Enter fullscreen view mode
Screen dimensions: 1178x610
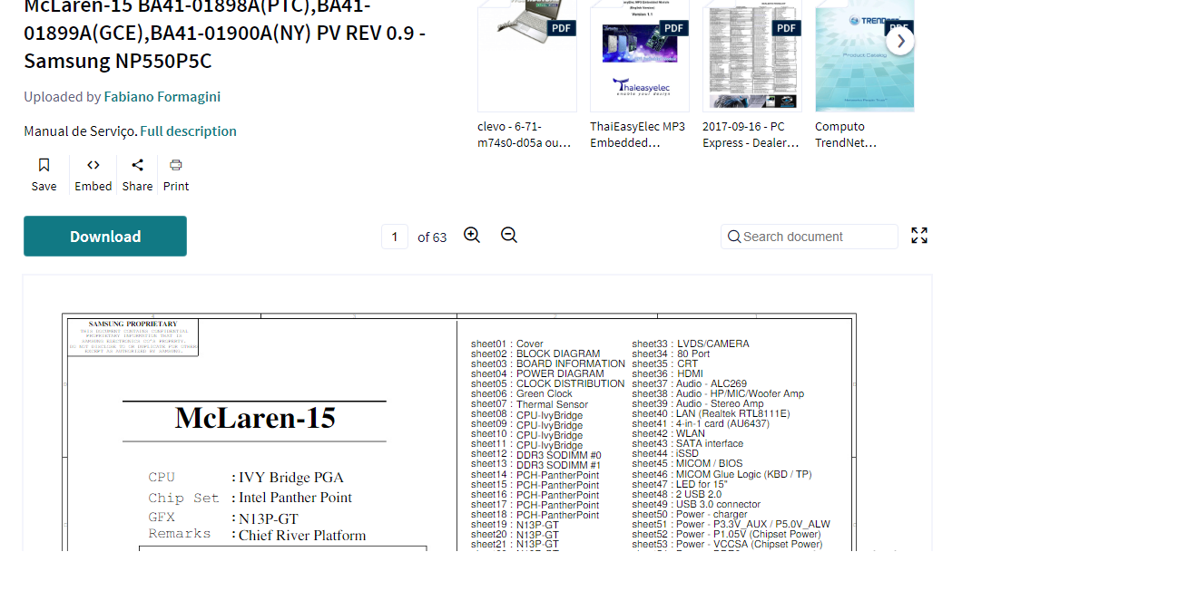(x=919, y=236)
